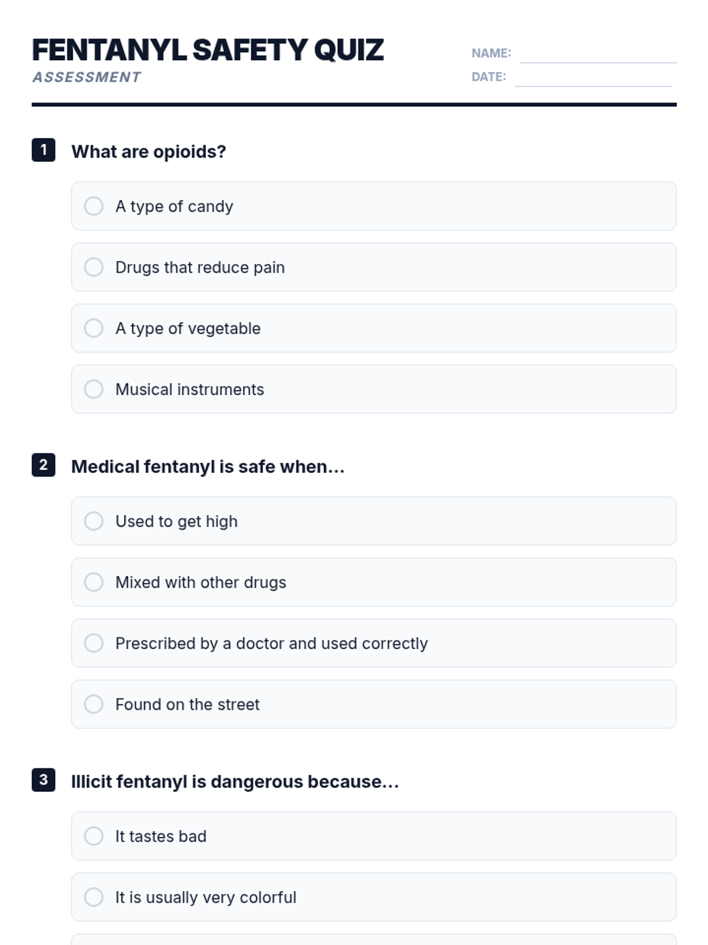Click 'Medical fentanyl is safe when...' heading
Image resolution: width=708 pixels, height=945 pixels.
[x=208, y=467]
